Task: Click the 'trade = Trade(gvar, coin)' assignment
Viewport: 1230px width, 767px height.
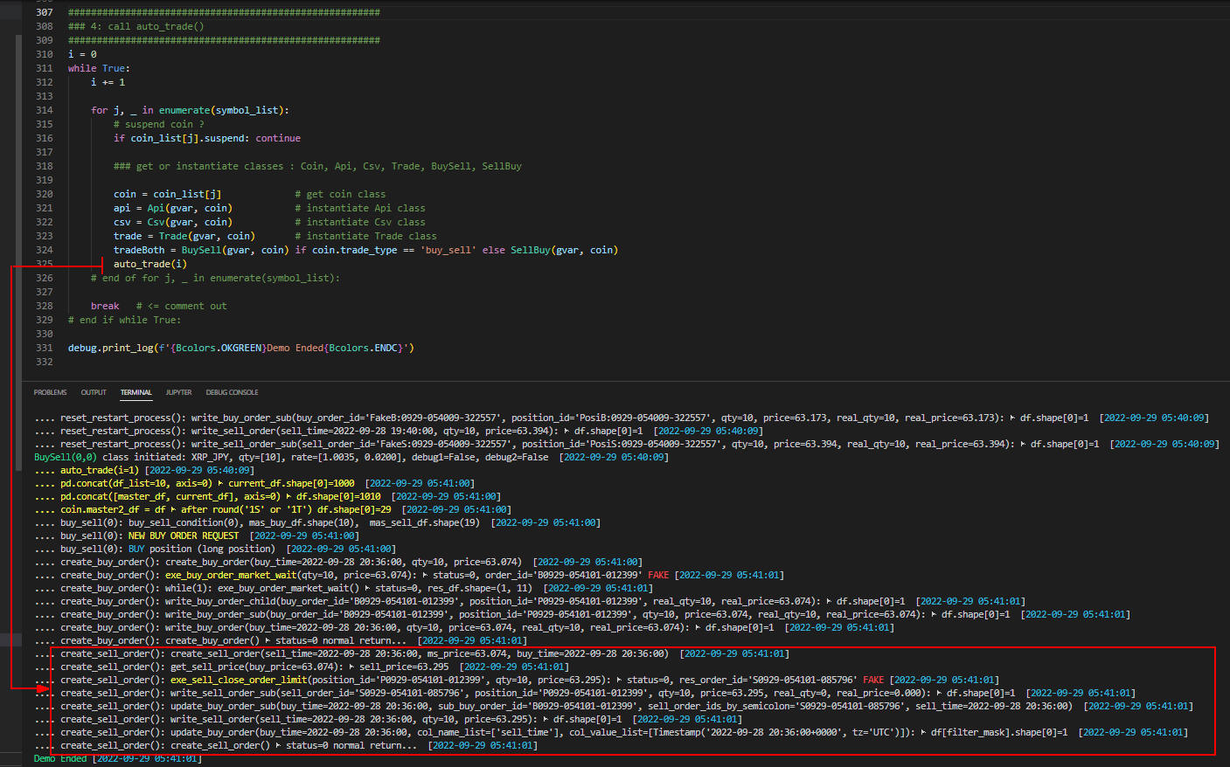Action: (184, 236)
